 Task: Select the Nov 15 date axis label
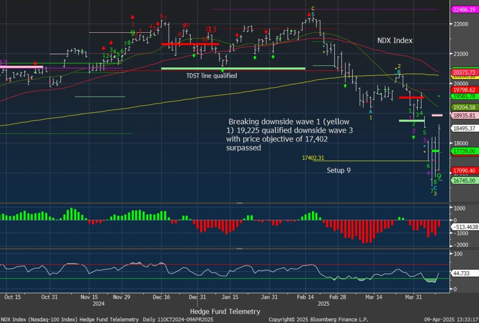pos(89,297)
